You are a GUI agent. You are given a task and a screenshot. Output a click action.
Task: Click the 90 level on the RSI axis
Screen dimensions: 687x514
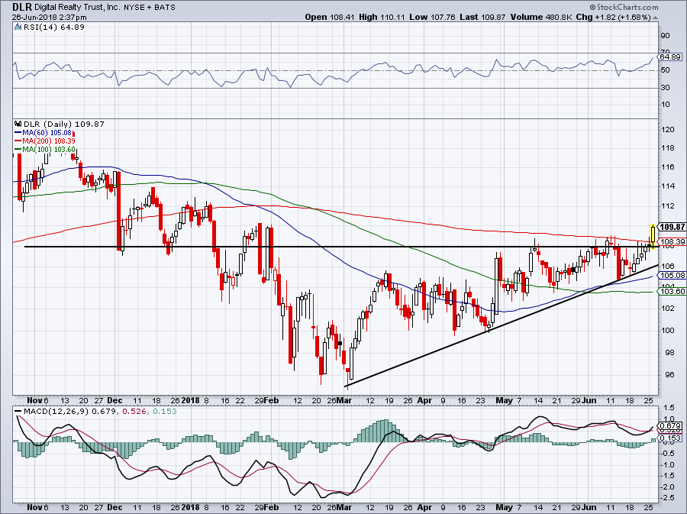pos(665,36)
